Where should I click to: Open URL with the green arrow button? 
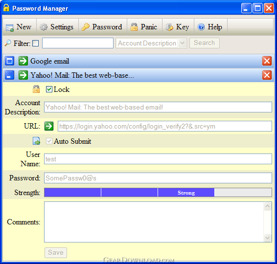[x=49, y=126]
